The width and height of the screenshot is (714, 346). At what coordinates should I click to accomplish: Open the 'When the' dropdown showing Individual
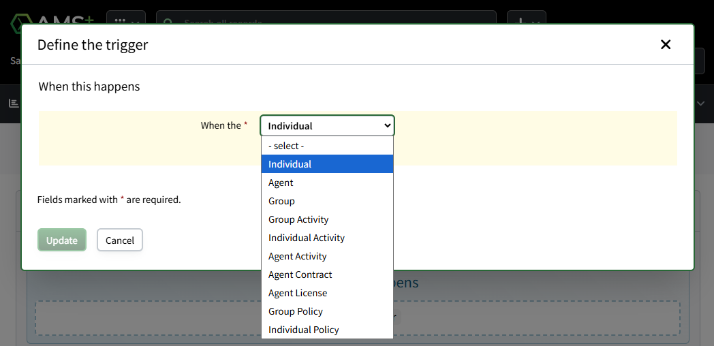click(327, 125)
